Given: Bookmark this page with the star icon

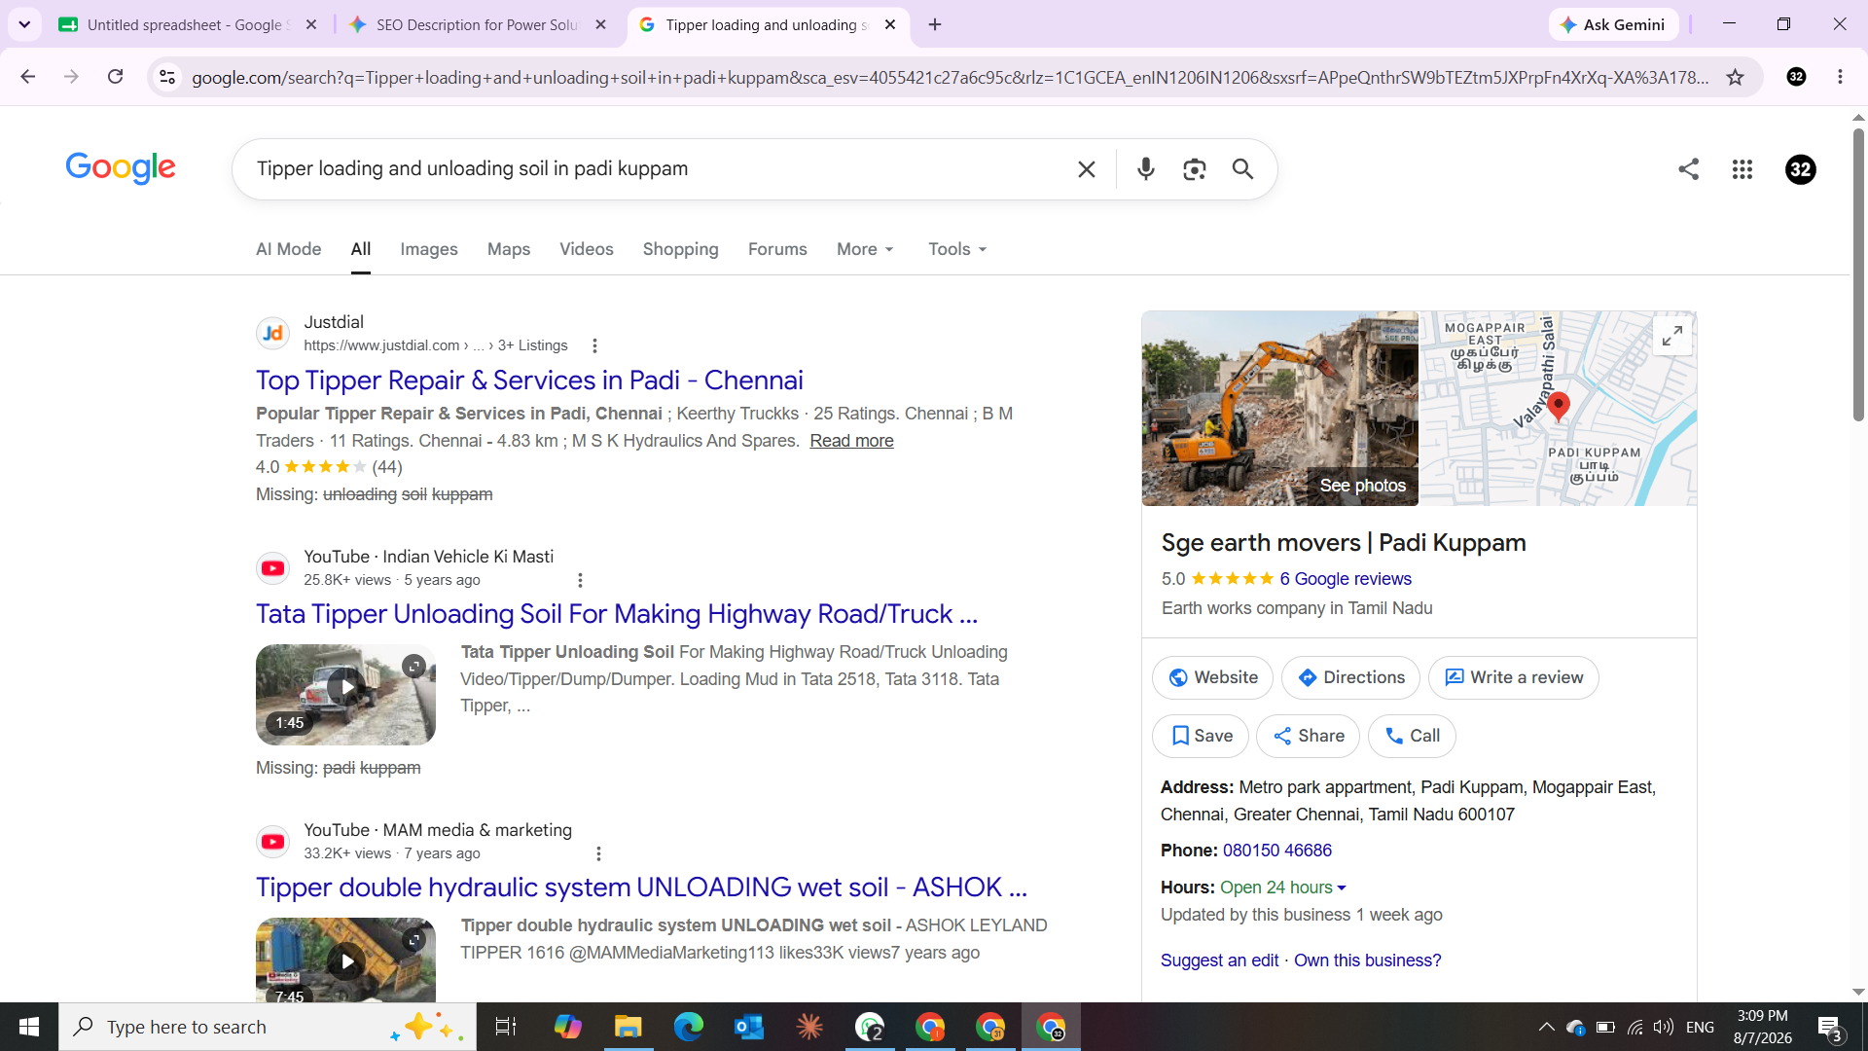Looking at the screenshot, I should [x=1736, y=77].
